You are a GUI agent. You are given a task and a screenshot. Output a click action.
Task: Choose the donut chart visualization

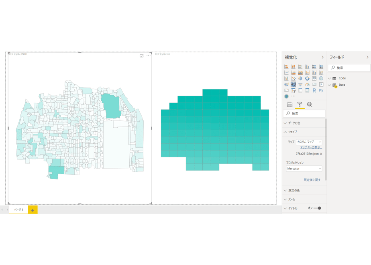point(307,79)
